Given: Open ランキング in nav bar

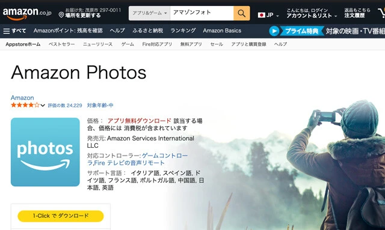Looking at the screenshot, I should click(x=183, y=31).
